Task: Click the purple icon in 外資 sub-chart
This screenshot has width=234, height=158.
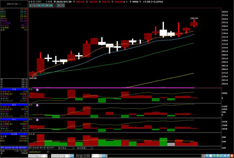Action: [x=37, y=90]
